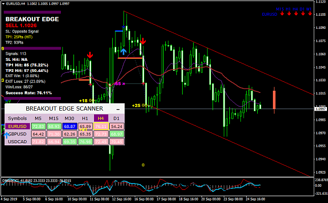Click the red sell arrow near 11 Sep candles
Screen dimensions: 328x203
tap(90, 55)
